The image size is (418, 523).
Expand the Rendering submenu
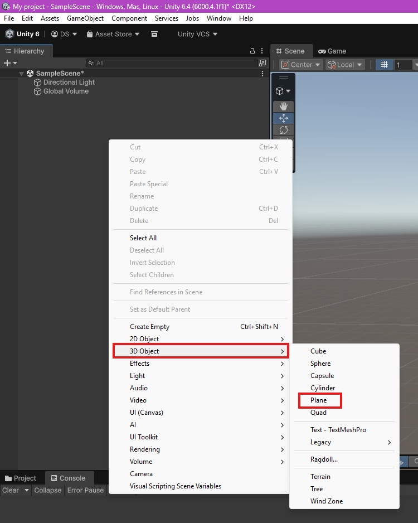[x=201, y=449]
